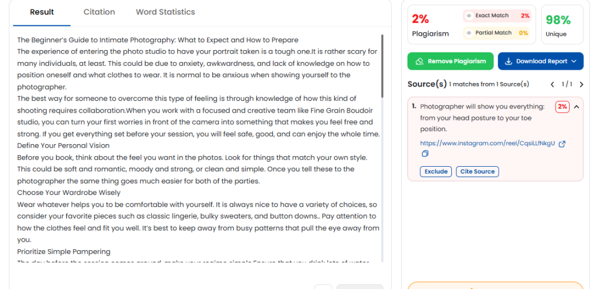Click the Remove Plagiarism button
The image size is (591, 289).
coord(450,61)
